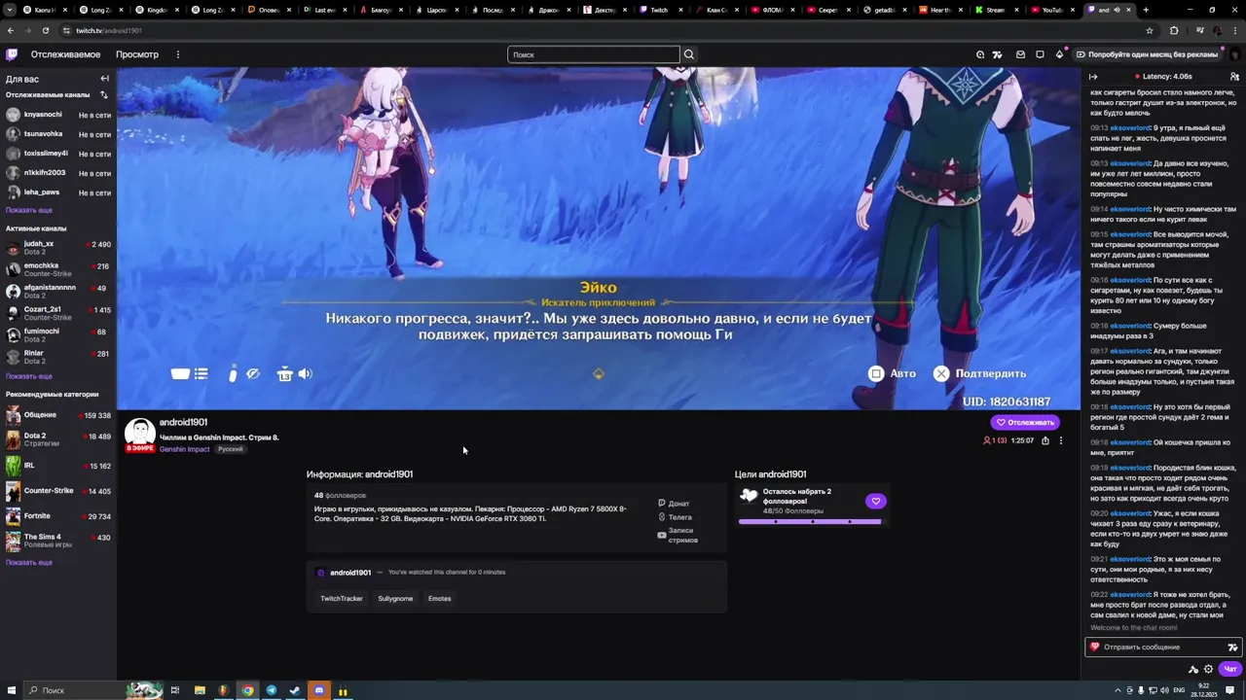Open Telegram from taskbar
Viewport: 1246px width, 700px height.
coord(272,690)
